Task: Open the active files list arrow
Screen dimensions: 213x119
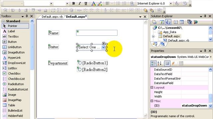Action: point(140,17)
